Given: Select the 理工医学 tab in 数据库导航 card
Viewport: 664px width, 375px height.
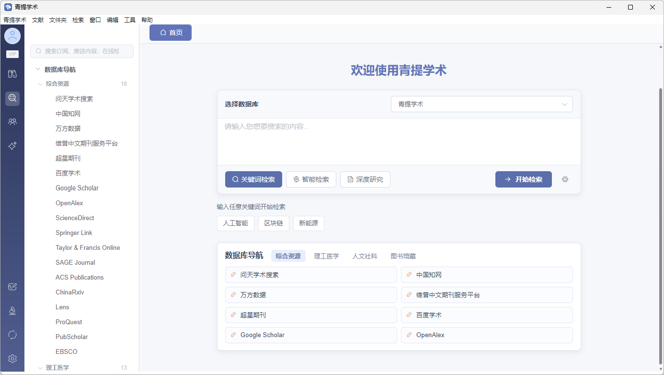Looking at the screenshot, I should pyautogui.click(x=327, y=256).
